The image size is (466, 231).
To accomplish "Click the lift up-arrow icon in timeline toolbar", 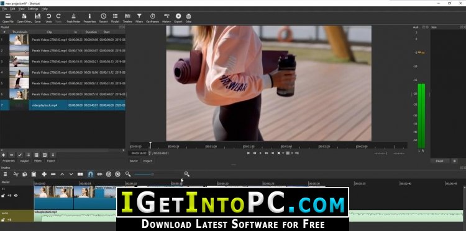I will tap(62, 174).
